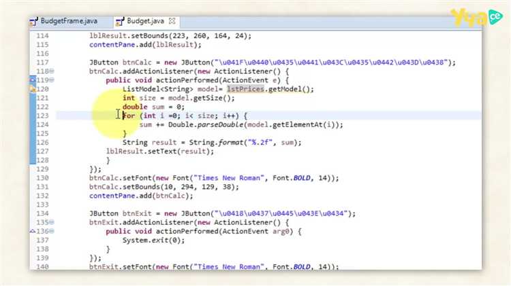Image resolution: width=511 pixels, height=286 pixels.
Task: Click 'actionPerformed(ActionEvent arg0)' on line 136
Action: click(x=224, y=232)
